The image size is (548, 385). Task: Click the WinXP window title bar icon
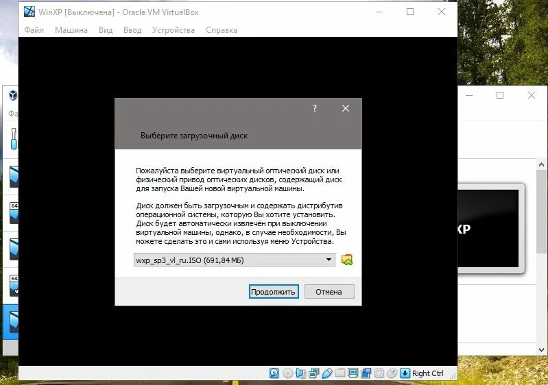[x=29, y=12]
